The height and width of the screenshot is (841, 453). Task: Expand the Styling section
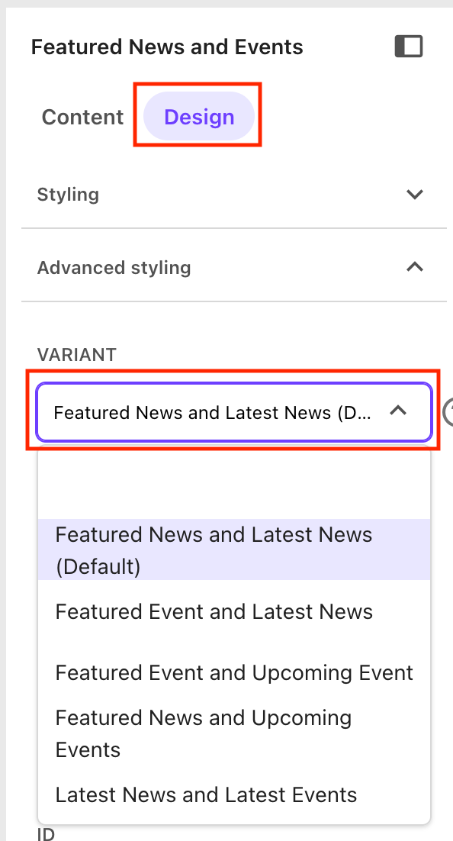pyautogui.click(x=415, y=195)
